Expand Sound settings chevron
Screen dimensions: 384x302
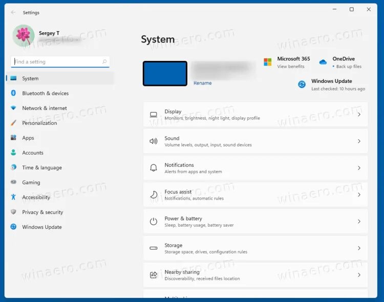coord(359,141)
